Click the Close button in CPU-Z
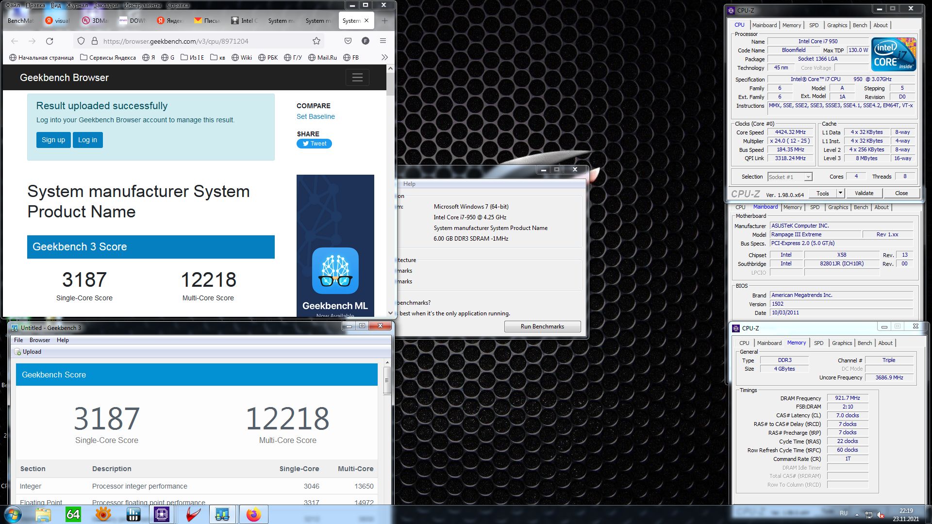The width and height of the screenshot is (932, 524). tap(901, 193)
